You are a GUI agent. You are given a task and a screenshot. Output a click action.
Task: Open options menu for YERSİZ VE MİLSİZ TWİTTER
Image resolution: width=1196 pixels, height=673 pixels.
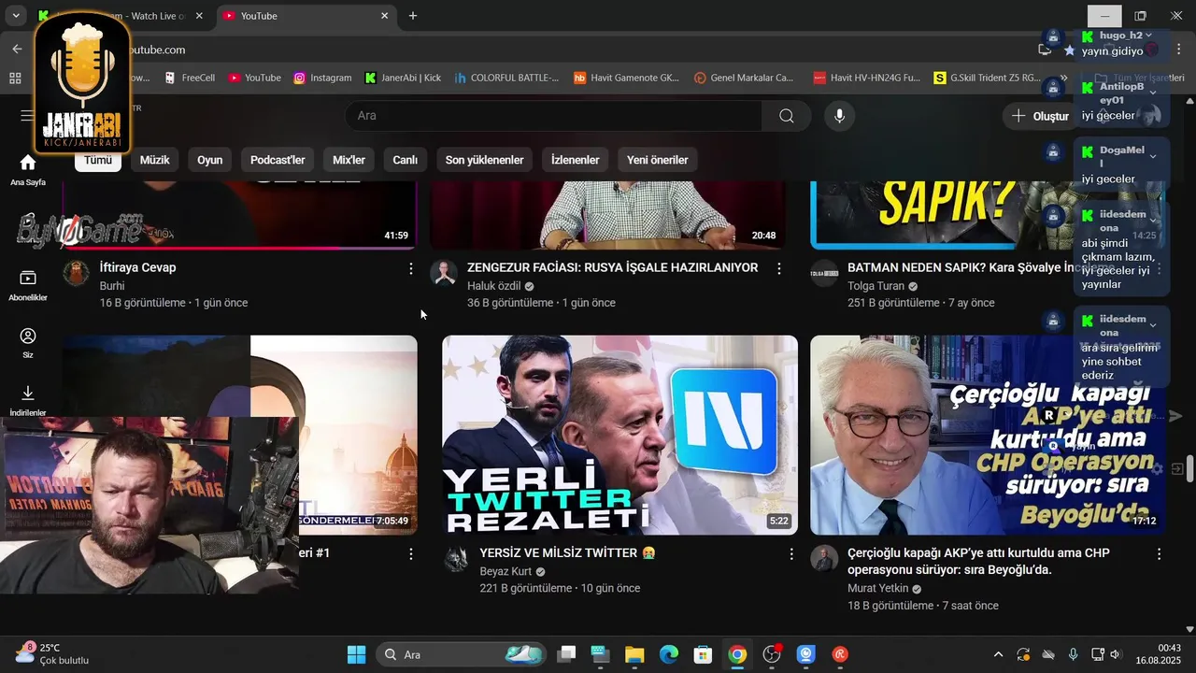[x=791, y=553]
